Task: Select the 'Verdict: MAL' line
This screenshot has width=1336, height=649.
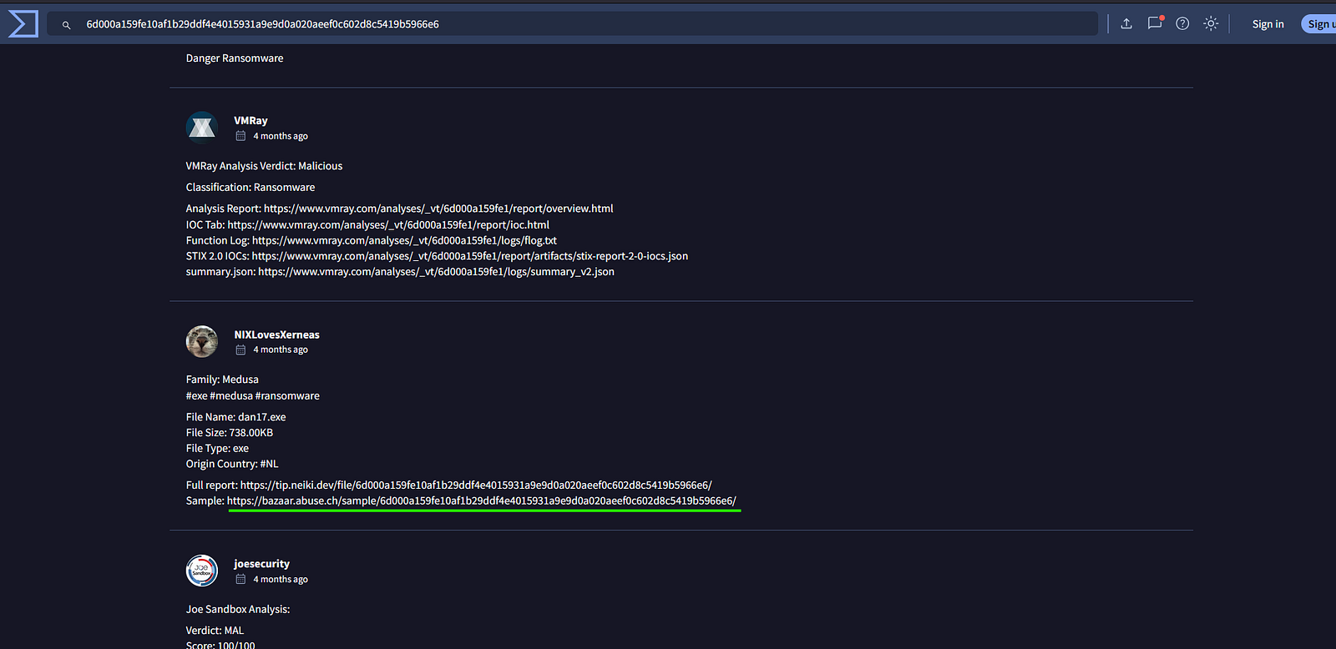Action: 215,631
